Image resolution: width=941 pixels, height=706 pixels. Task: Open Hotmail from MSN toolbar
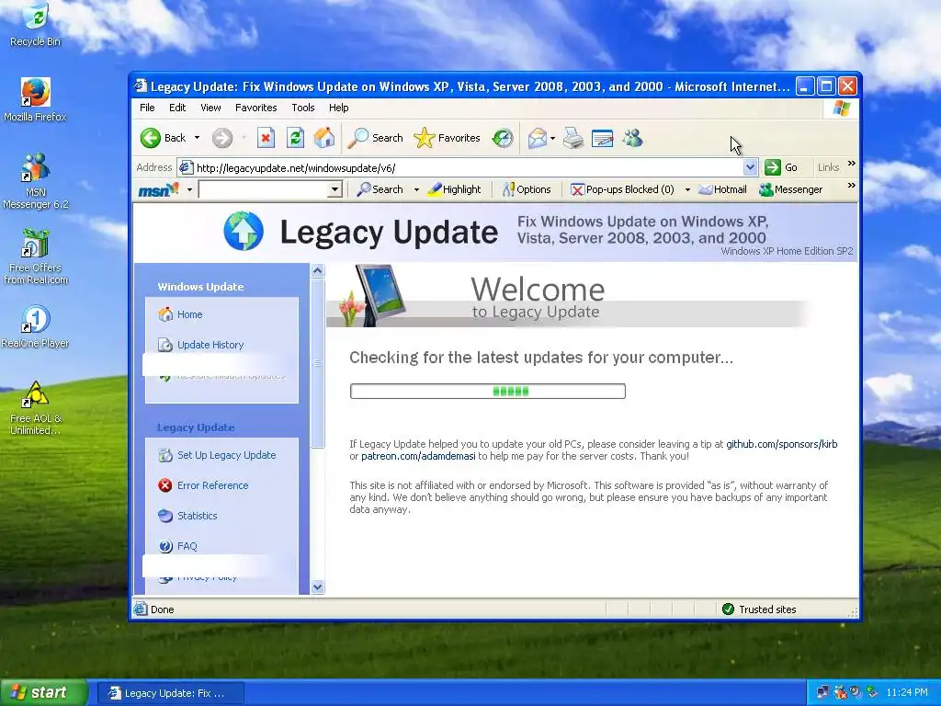click(722, 189)
